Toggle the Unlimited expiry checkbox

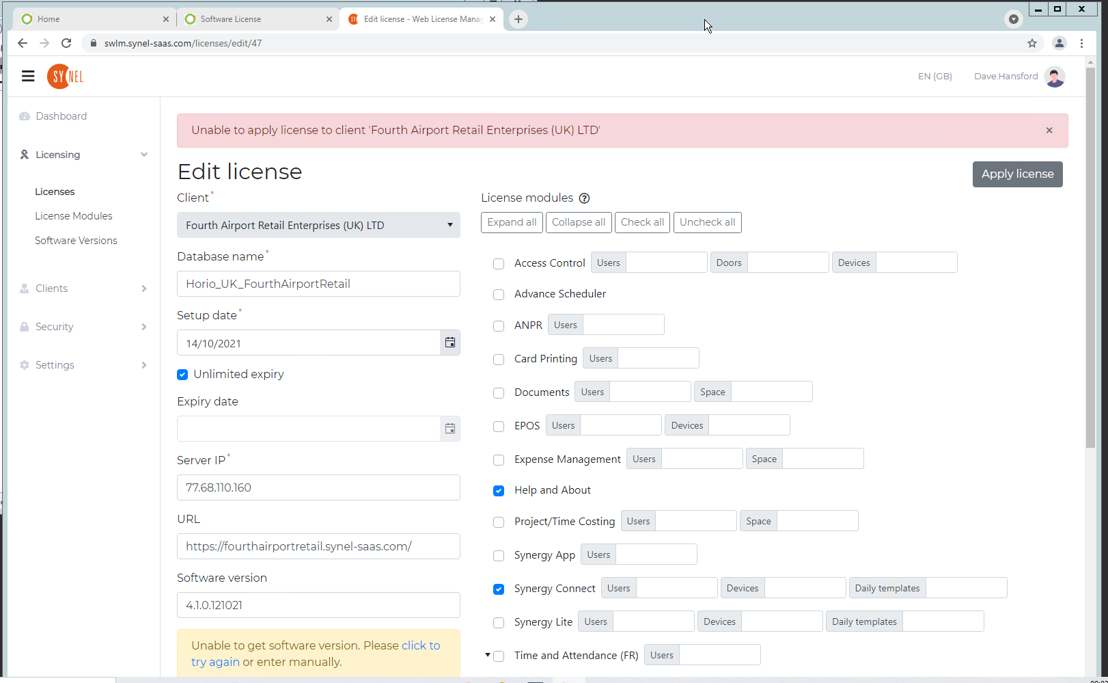click(182, 375)
